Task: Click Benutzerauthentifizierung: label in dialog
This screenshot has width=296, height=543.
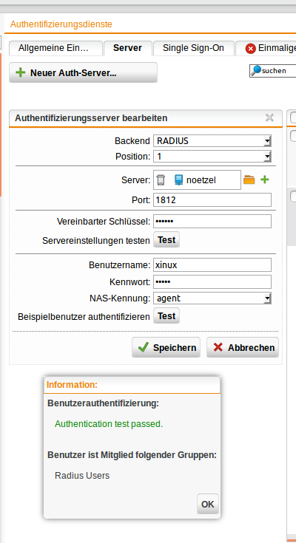Action: click(103, 403)
